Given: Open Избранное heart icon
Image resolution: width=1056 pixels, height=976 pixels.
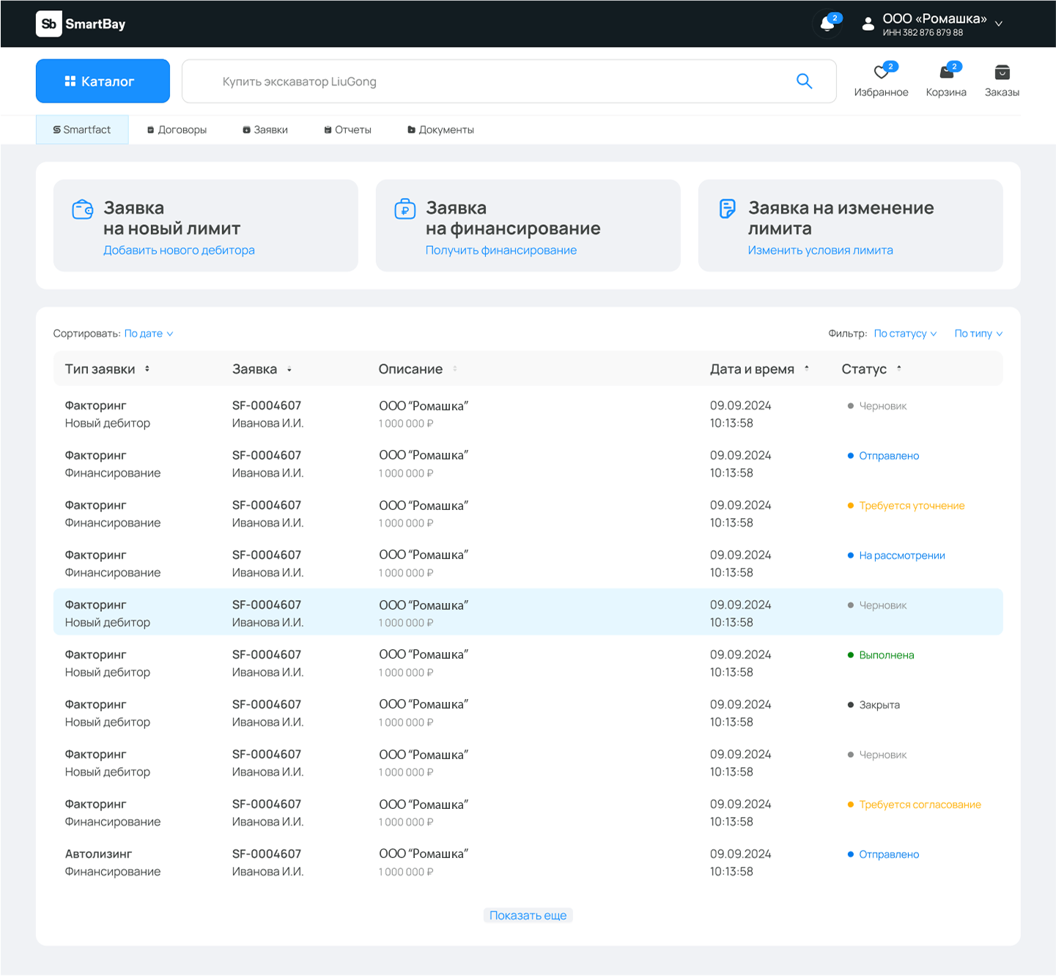Looking at the screenshot, I should pyautogui.click(x=882, y=72).
